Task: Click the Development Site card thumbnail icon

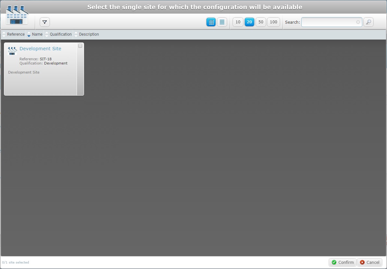Action: (12, 51)
